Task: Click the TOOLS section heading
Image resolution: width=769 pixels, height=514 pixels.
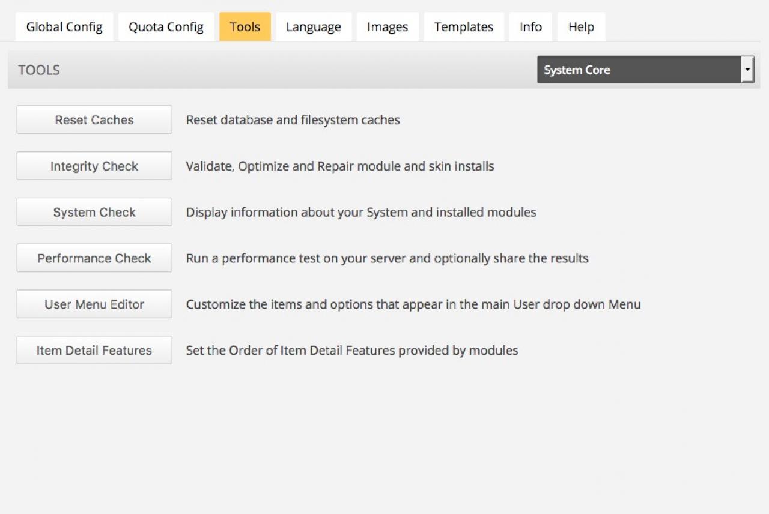Action: [39, 70]
